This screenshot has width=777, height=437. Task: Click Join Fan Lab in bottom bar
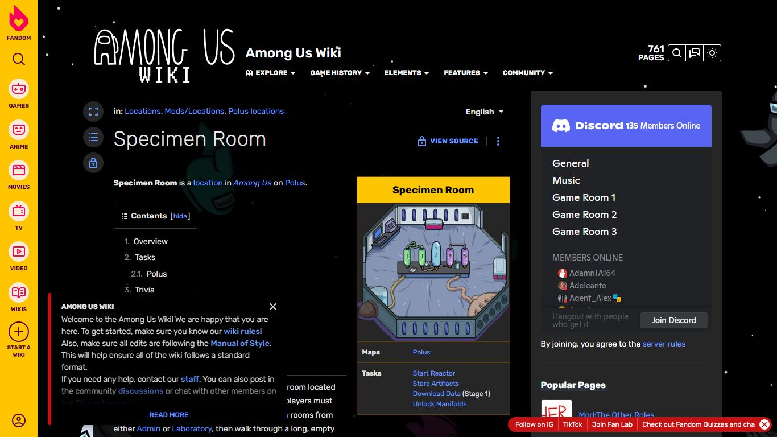click(x=612, y=424)
